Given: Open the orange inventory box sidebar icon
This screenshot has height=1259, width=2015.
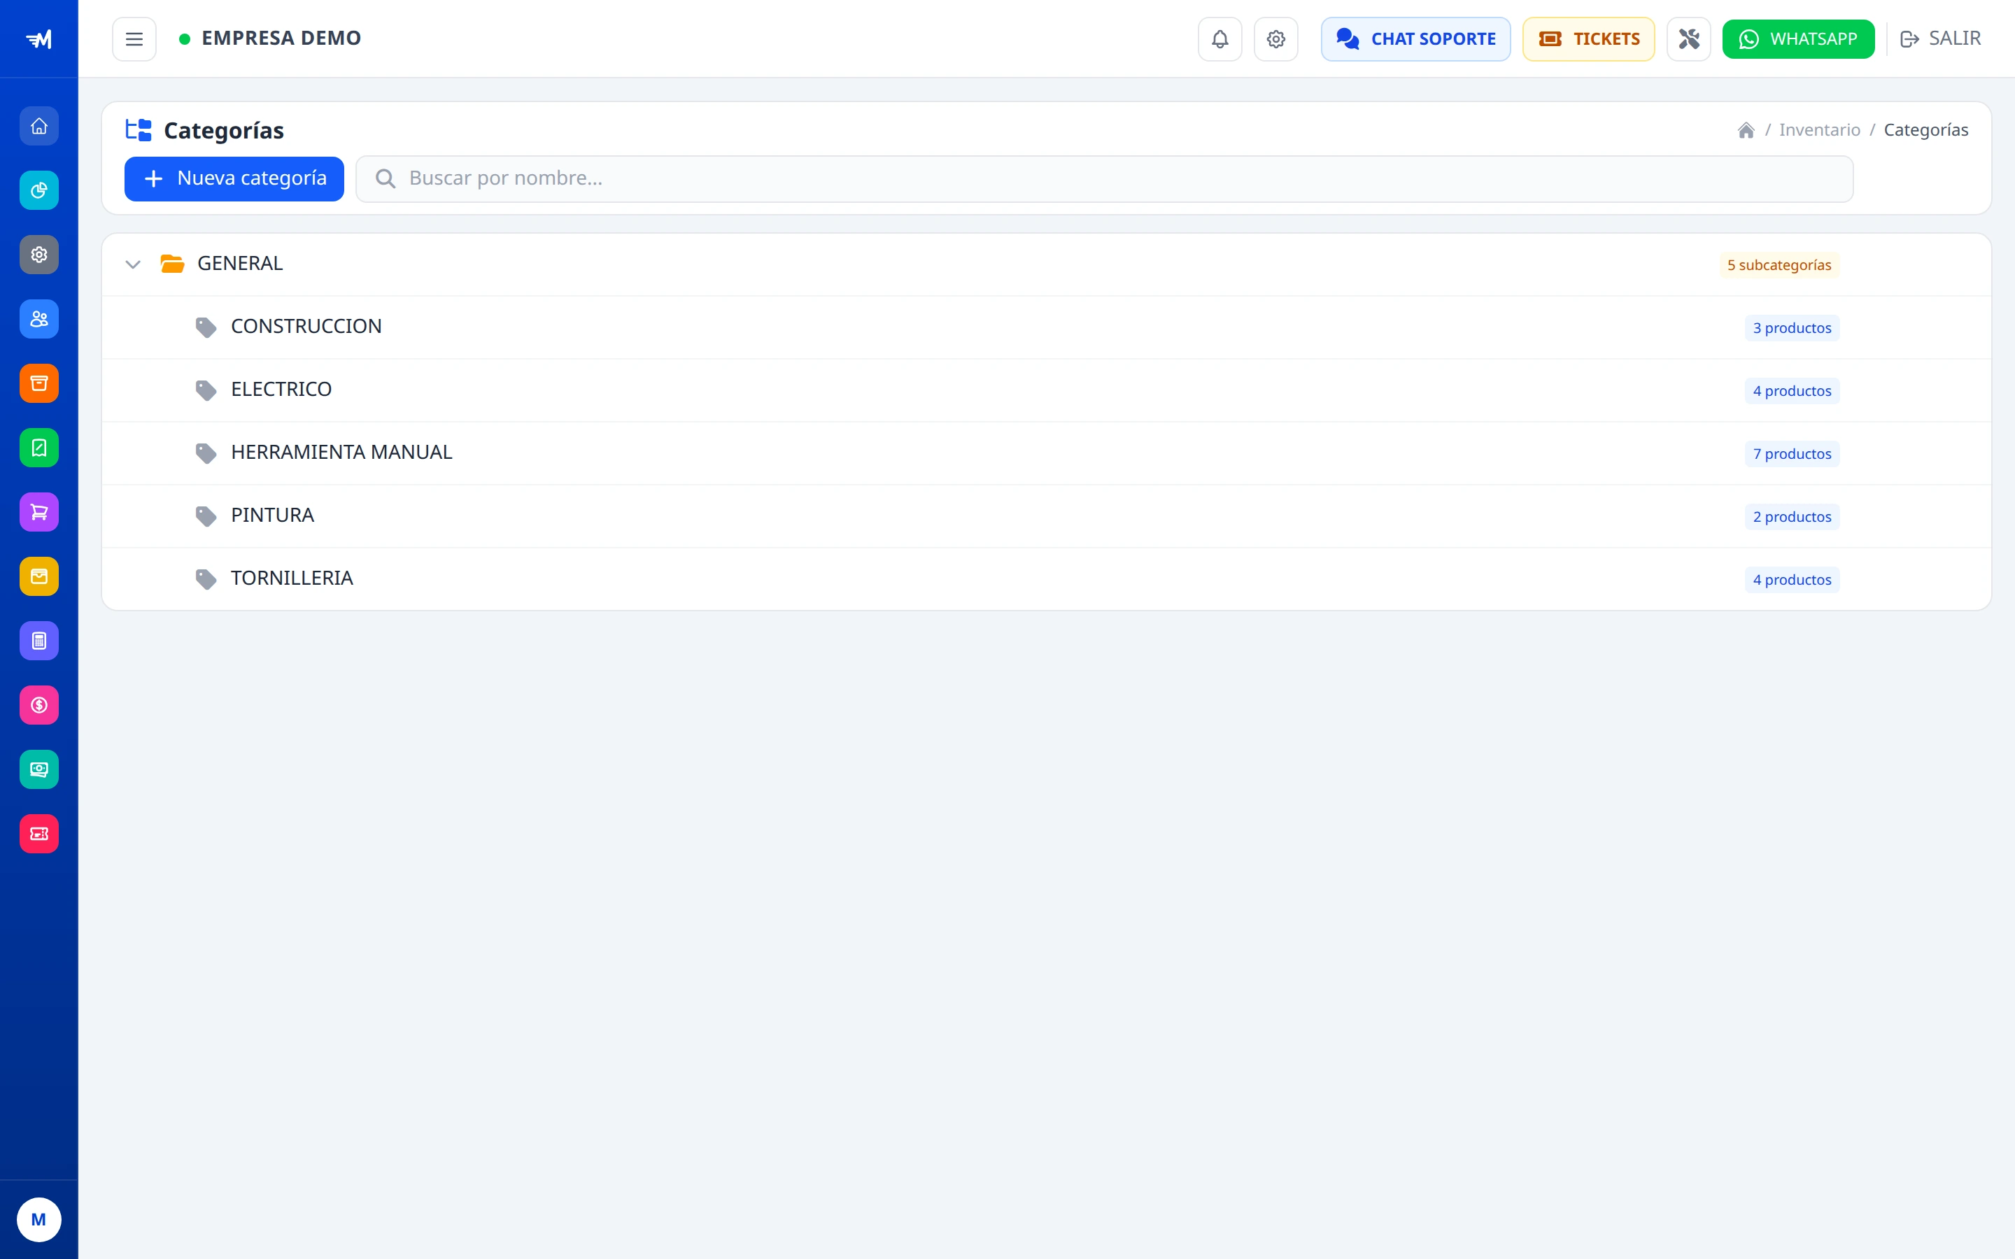Looking at the screenshot, I should [39, 383].
